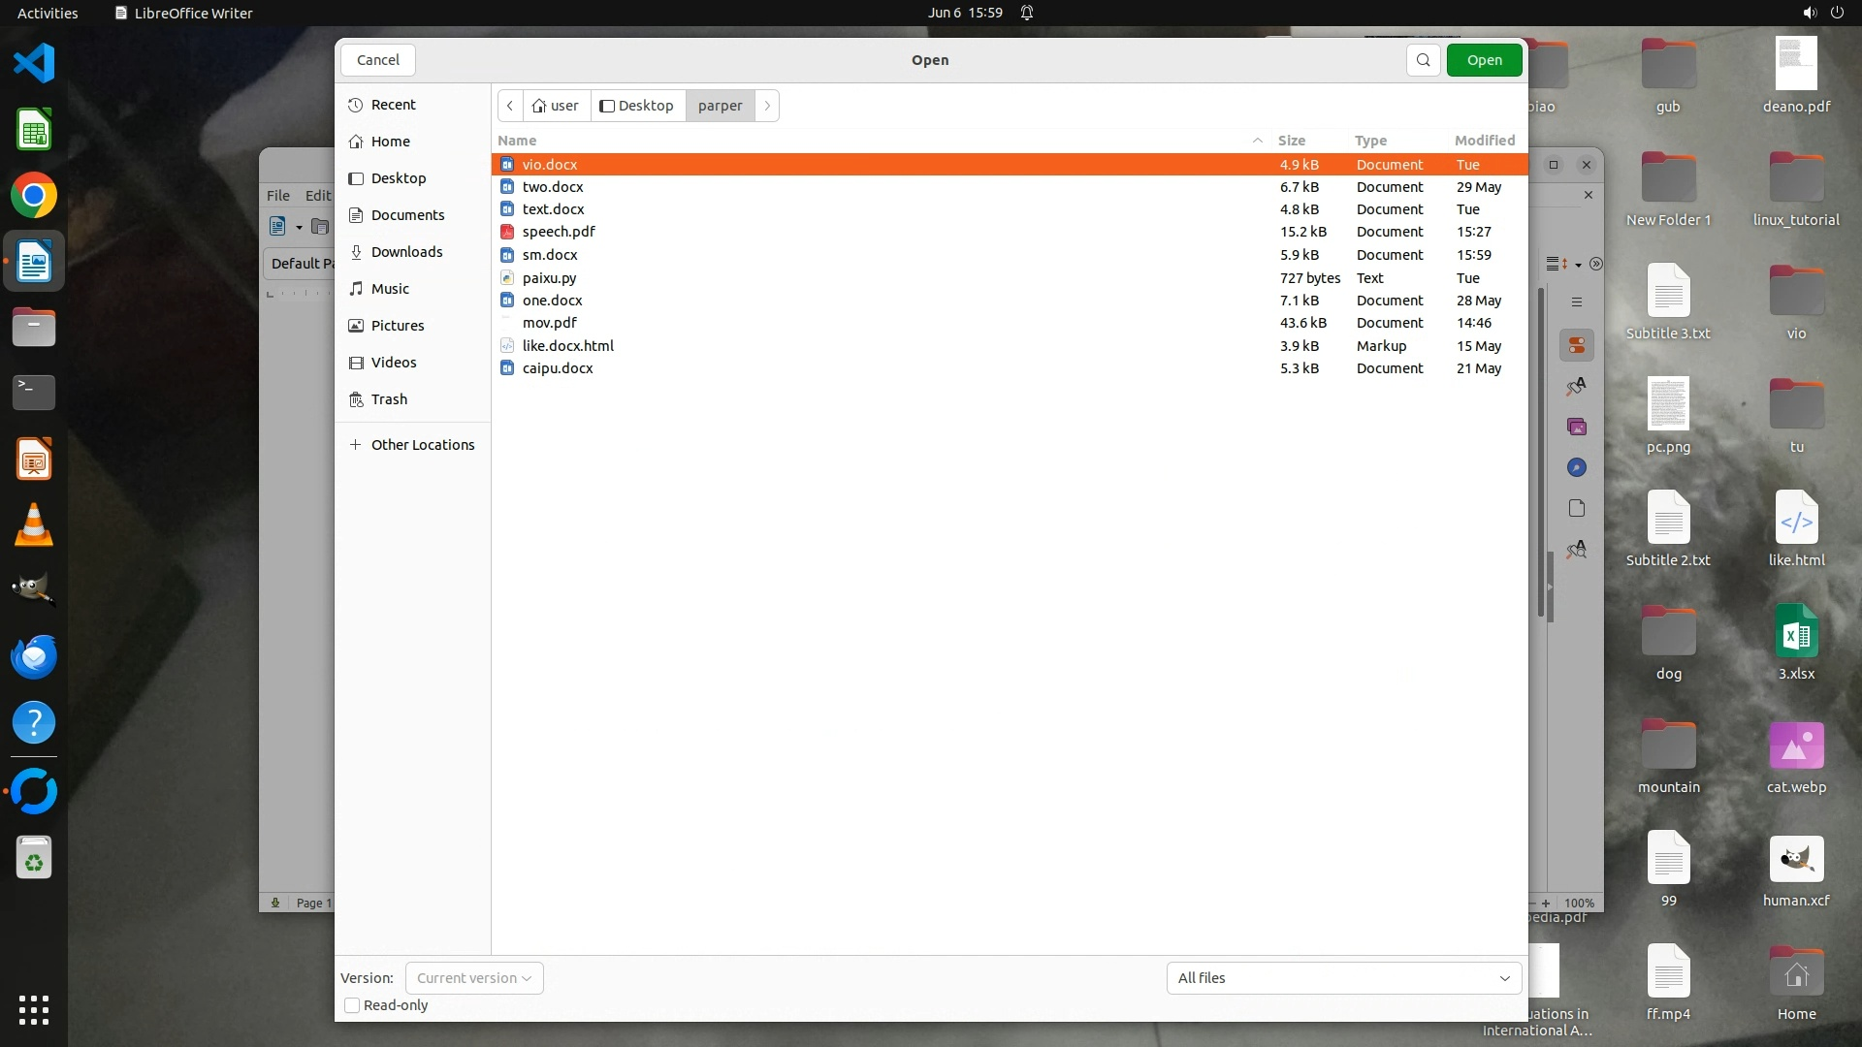Select the speech.pdf file

559,232
